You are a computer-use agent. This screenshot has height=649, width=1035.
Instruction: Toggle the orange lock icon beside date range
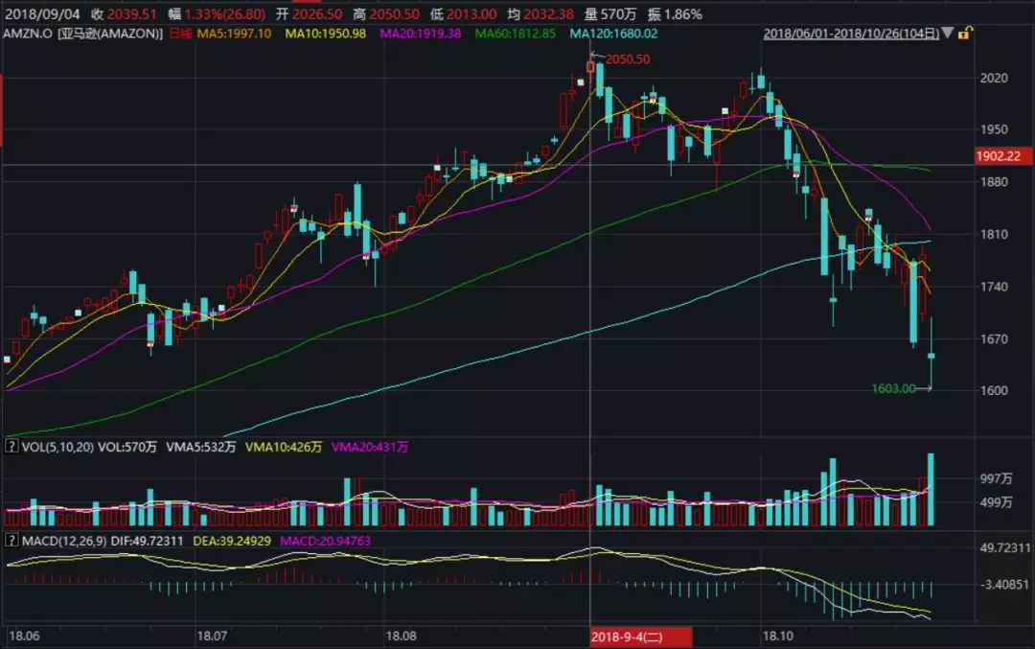[964, 33]
